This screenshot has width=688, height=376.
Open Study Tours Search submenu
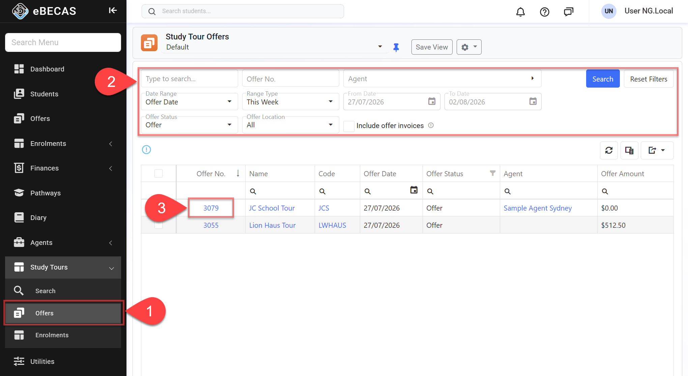[x=63, y=291]
